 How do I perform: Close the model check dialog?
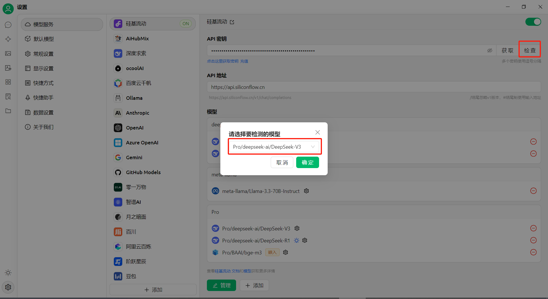click(x=318, y=132)
